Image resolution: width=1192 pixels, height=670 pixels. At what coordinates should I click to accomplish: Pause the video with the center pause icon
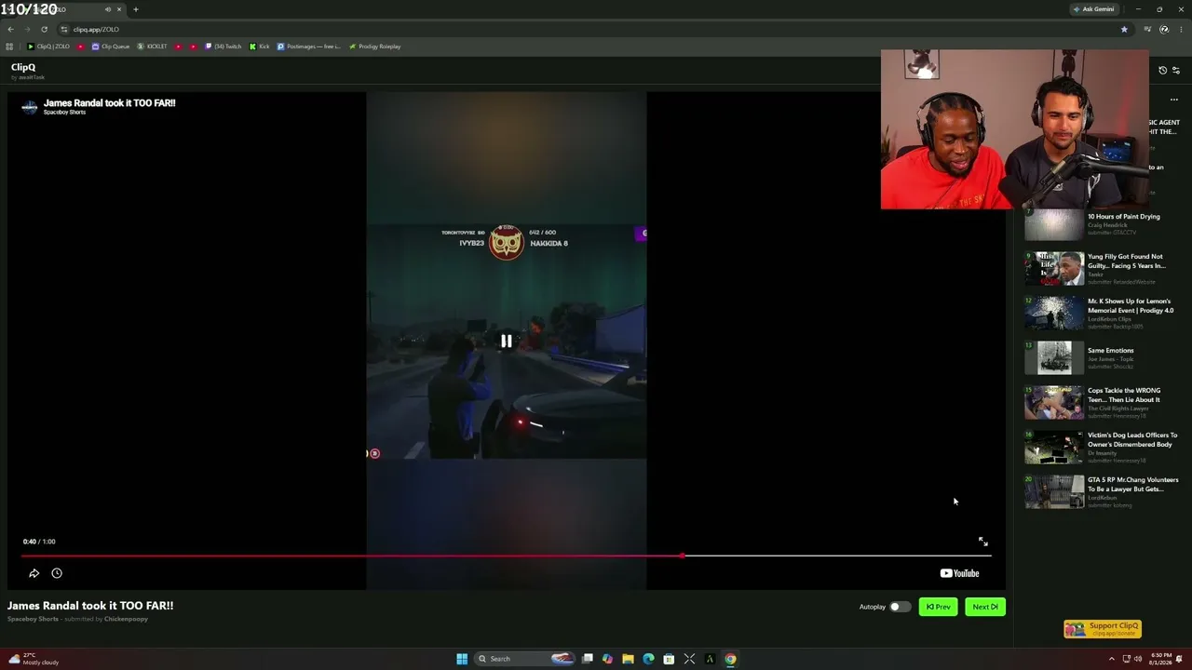pyautogui.click(x=506, y=342)
